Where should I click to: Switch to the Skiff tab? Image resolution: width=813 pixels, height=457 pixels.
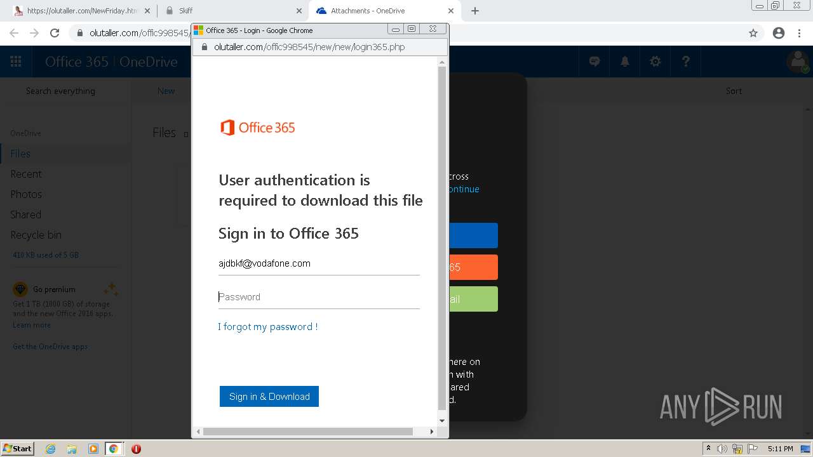point(232,11)
